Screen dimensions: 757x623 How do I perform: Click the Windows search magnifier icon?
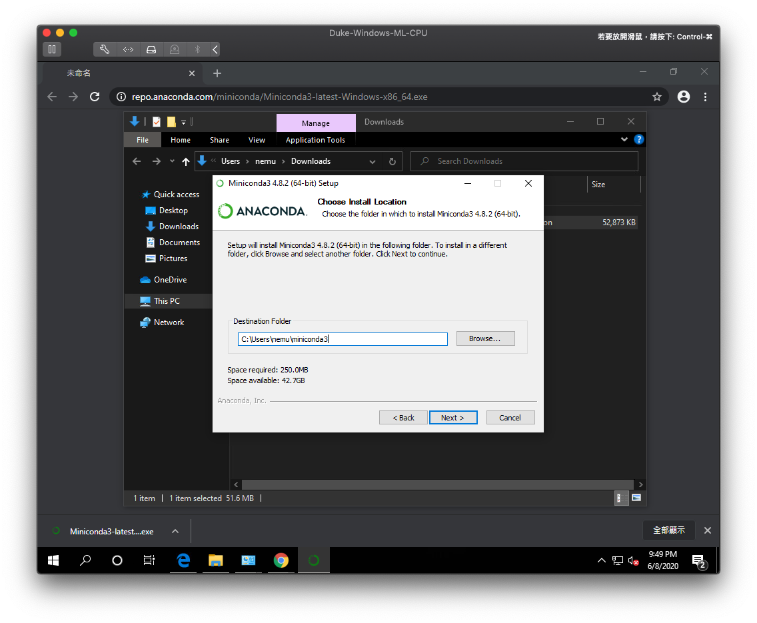point(85,560)
